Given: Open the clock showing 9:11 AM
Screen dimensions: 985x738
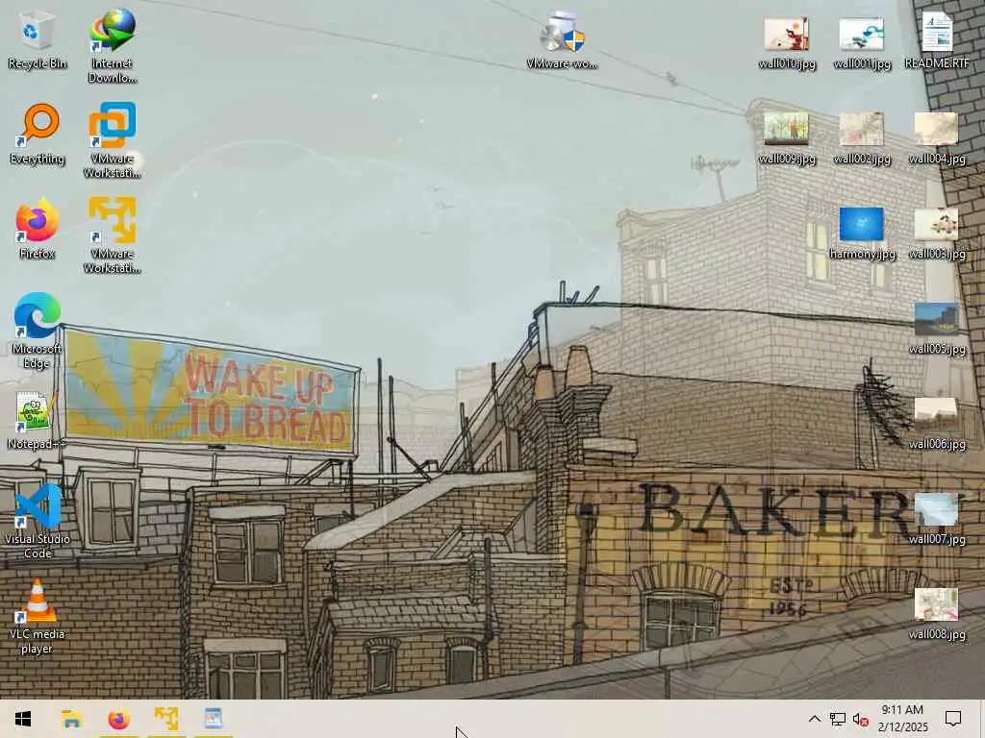Looking at the screenshot, I should click(x=902, y=719).
